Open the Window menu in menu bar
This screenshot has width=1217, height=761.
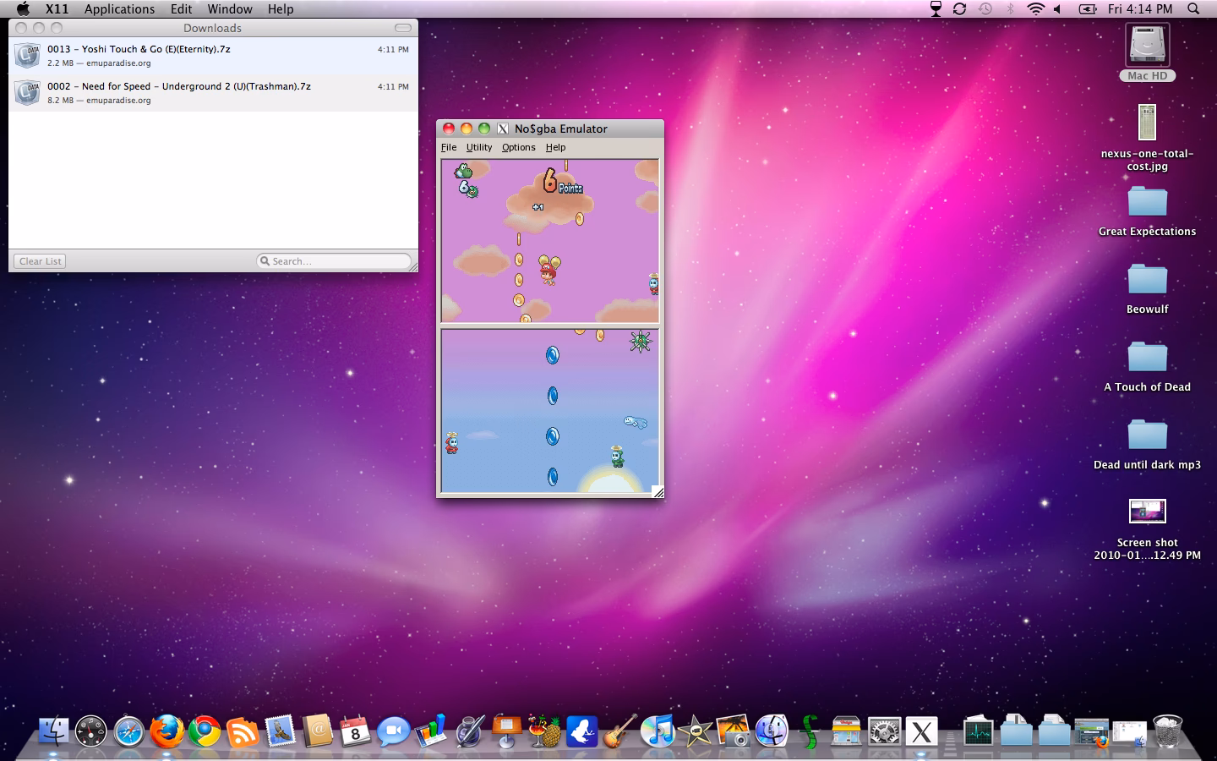click(230, 8)
